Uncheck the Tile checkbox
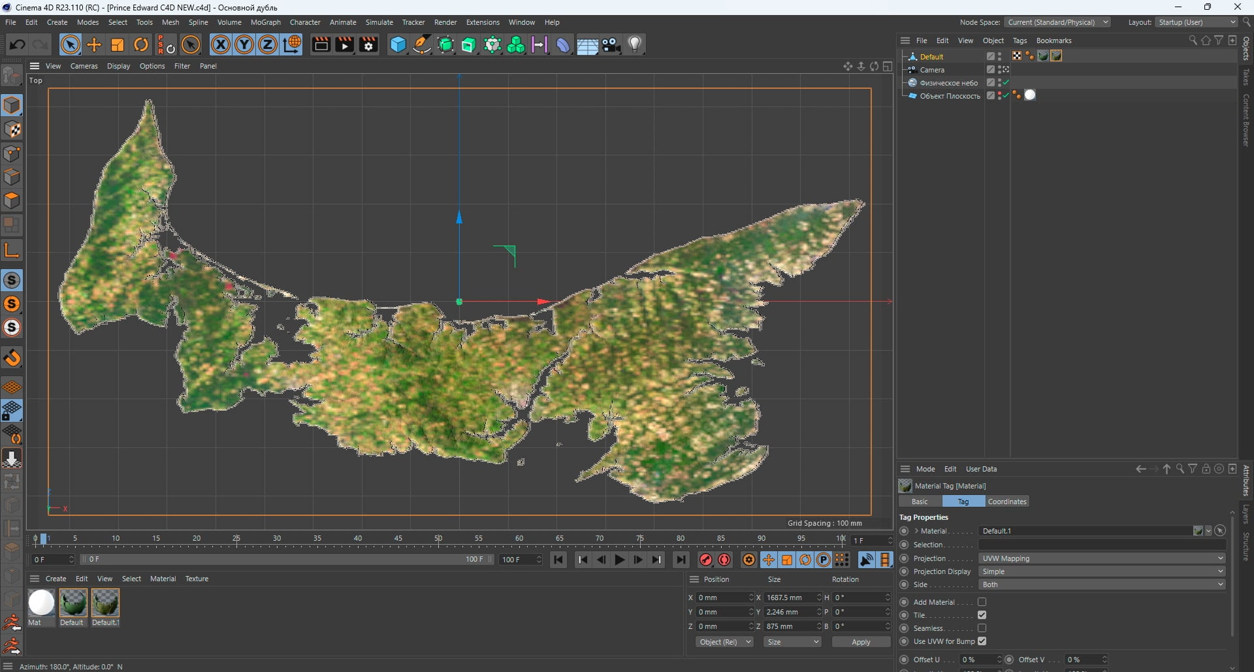 tap(982, 615)
